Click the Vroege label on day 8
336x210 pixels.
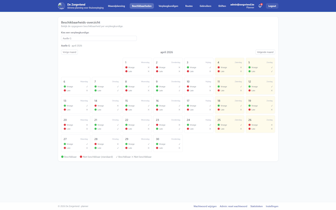click(x=131, y=87)
